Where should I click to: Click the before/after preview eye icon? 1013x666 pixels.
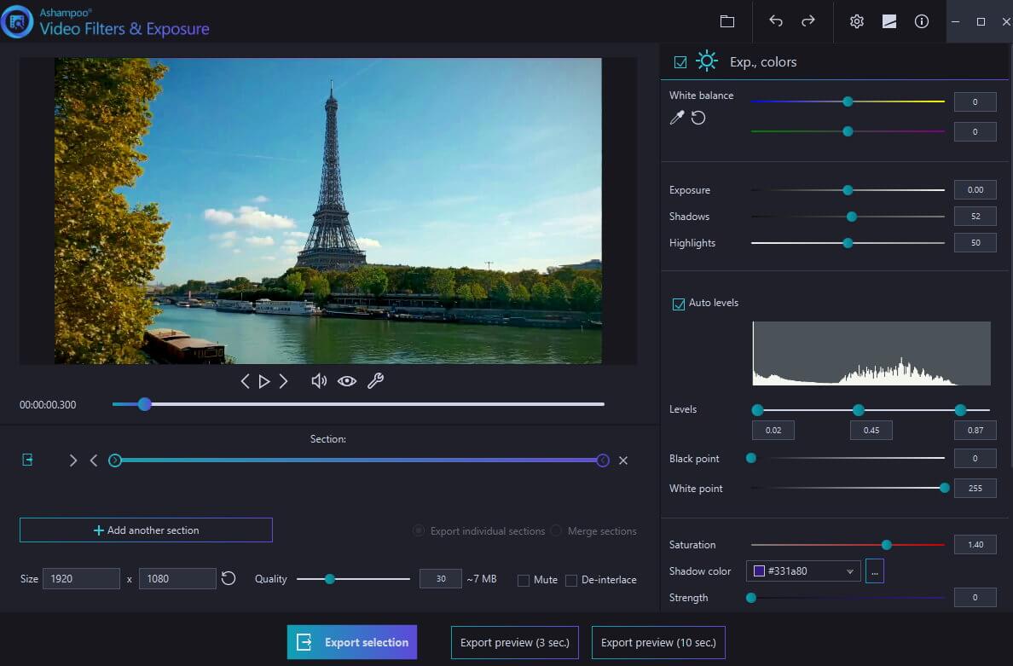point(347,380)
